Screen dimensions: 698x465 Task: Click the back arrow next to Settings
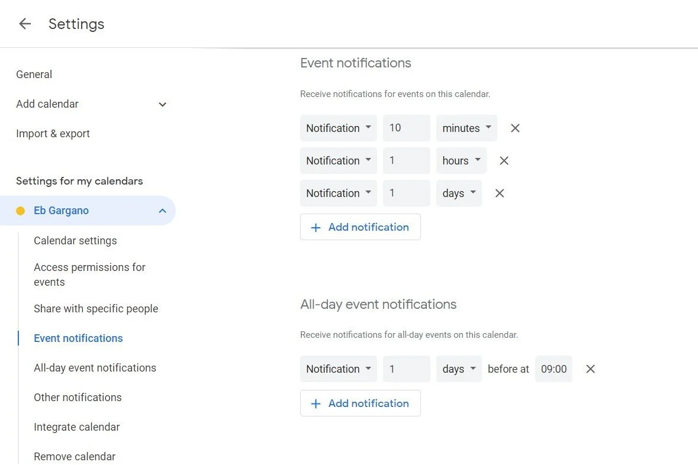24,24
